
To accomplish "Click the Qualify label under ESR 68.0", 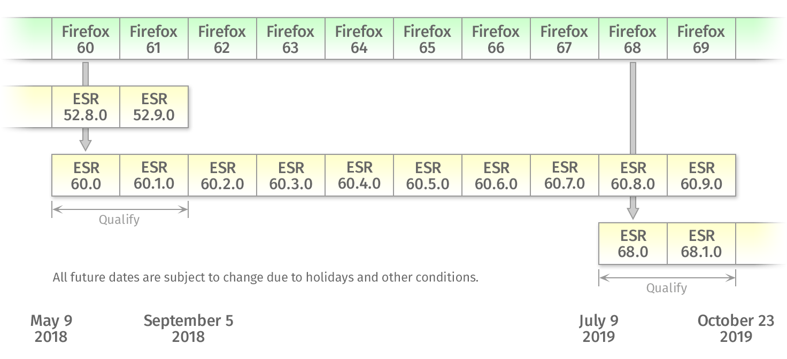I will [x=667, y=288].
